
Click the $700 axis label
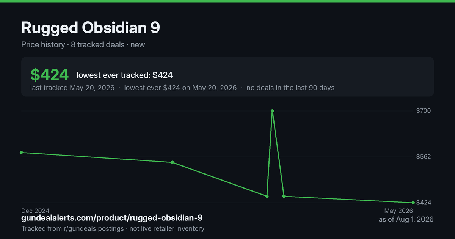(x=424, y=111)
